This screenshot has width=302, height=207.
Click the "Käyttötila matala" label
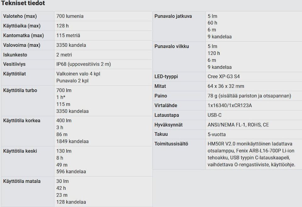point(22,181)
